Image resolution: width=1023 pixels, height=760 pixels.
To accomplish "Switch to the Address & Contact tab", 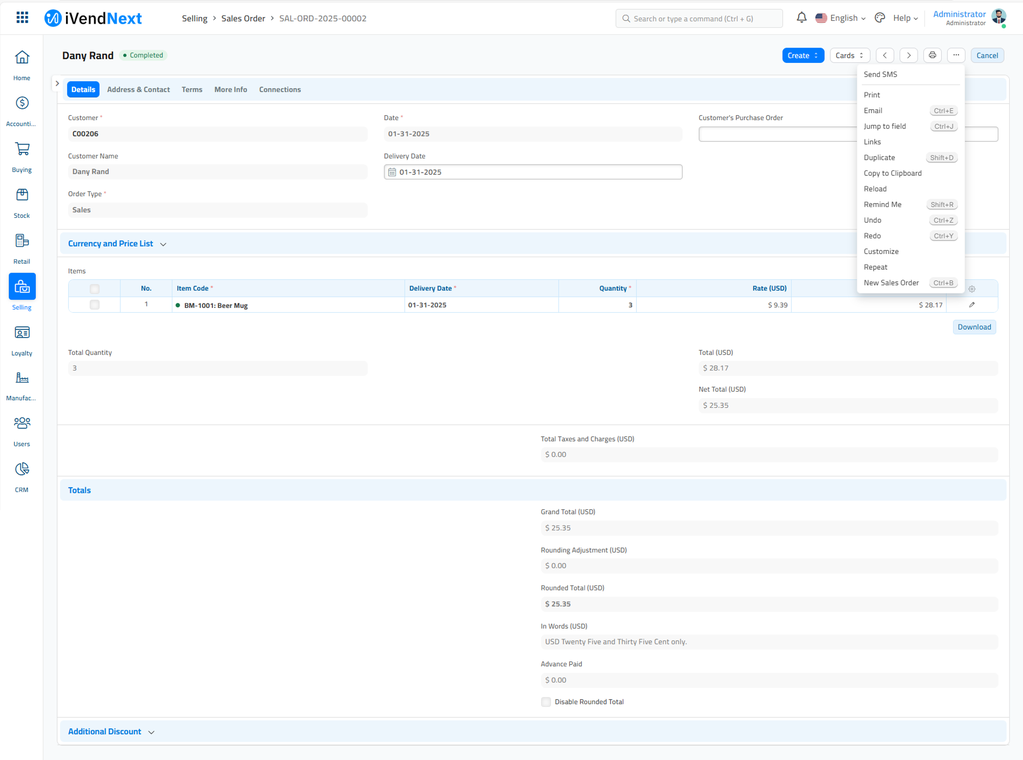I will 138,90.
